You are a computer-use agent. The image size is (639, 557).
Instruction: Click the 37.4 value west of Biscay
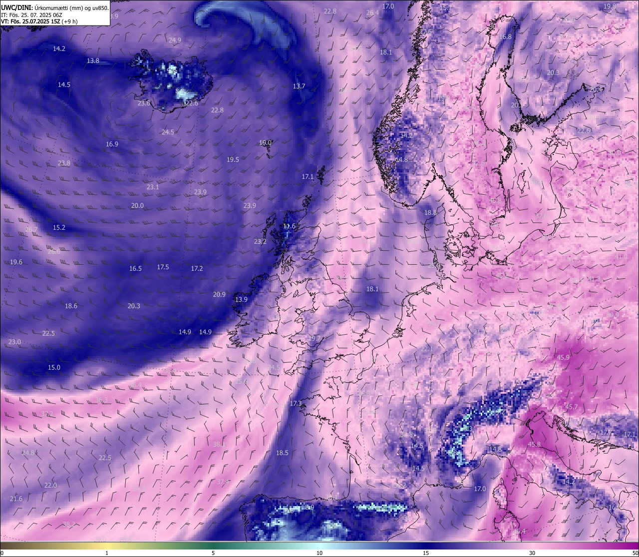223,482
